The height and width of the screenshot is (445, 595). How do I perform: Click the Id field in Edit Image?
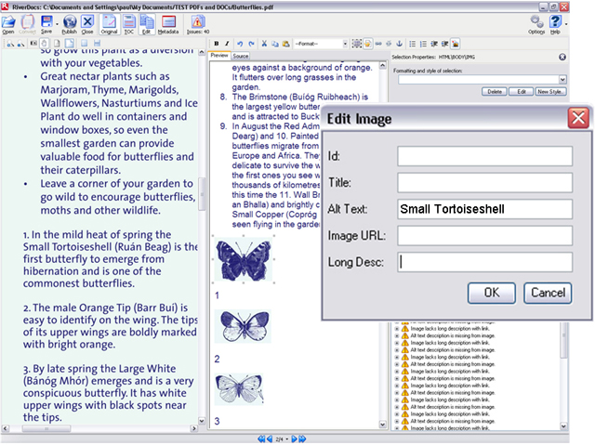click(x=485, y=156)
